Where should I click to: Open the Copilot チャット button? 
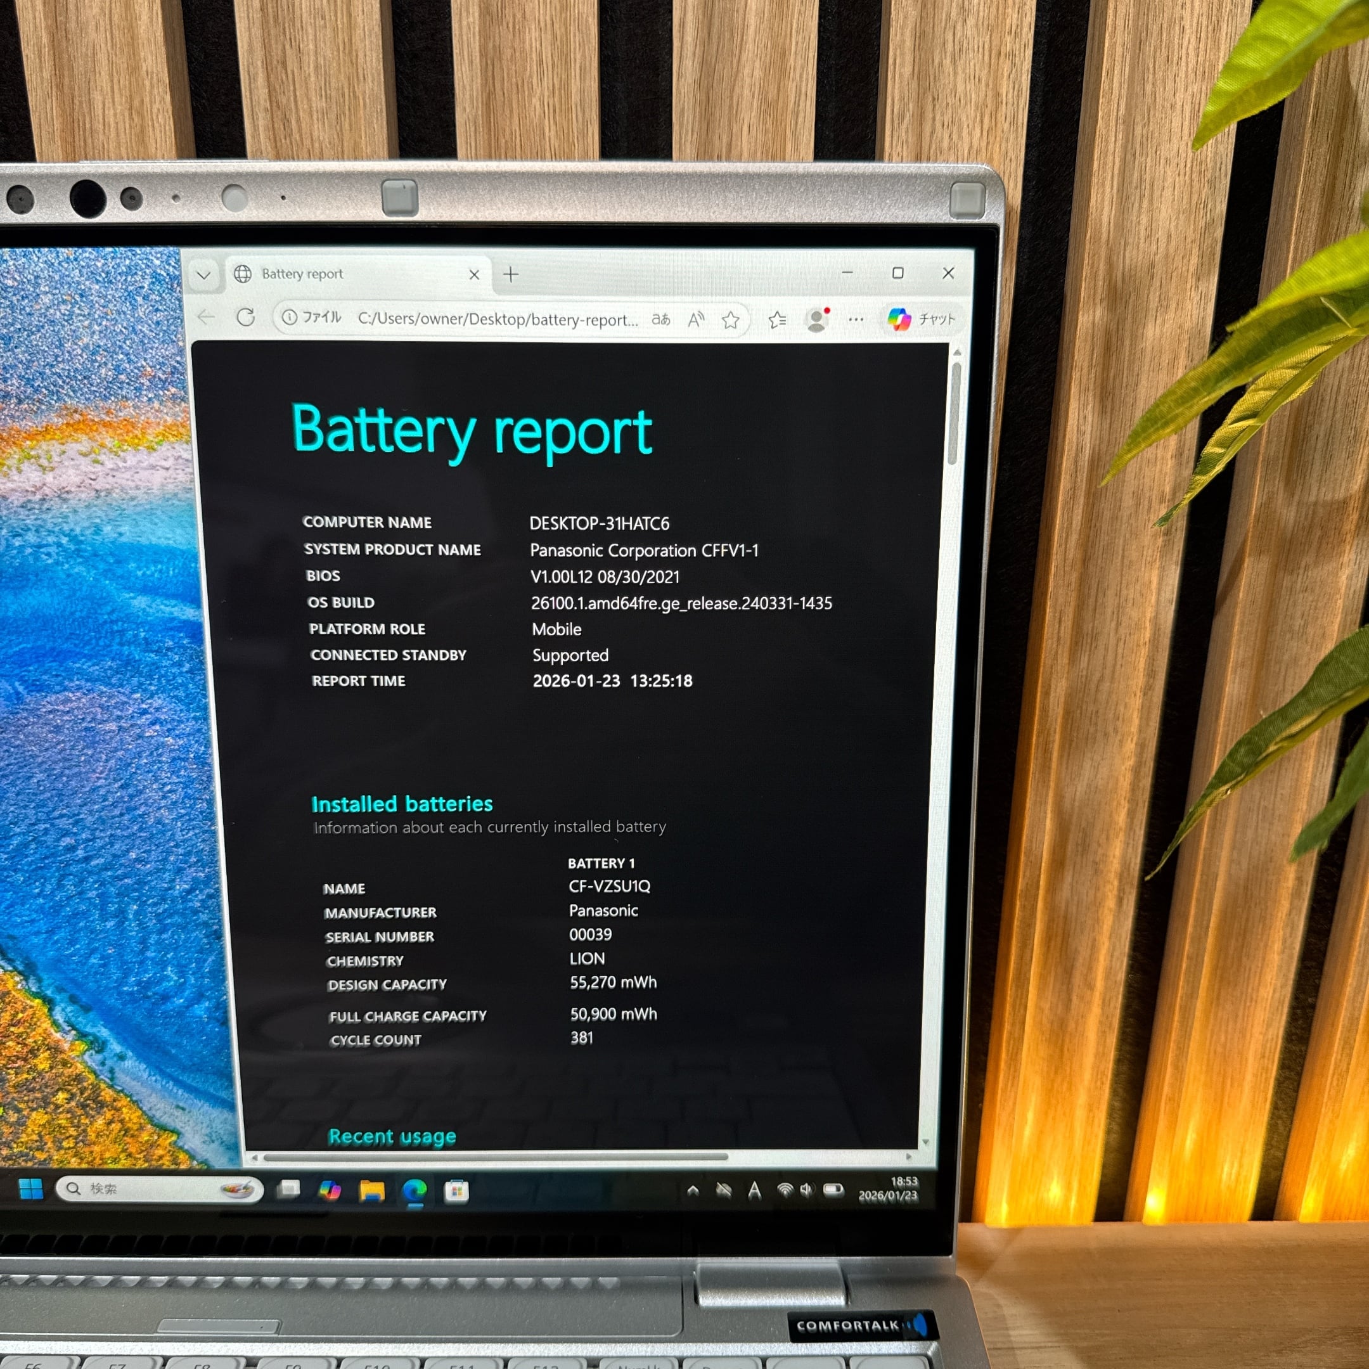pyautogui.click(x=922, y=319)
